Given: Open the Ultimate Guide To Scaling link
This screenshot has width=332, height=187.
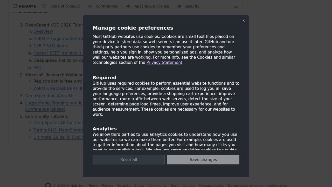Looking at the screenshot, I should click(x=58, y=137).
